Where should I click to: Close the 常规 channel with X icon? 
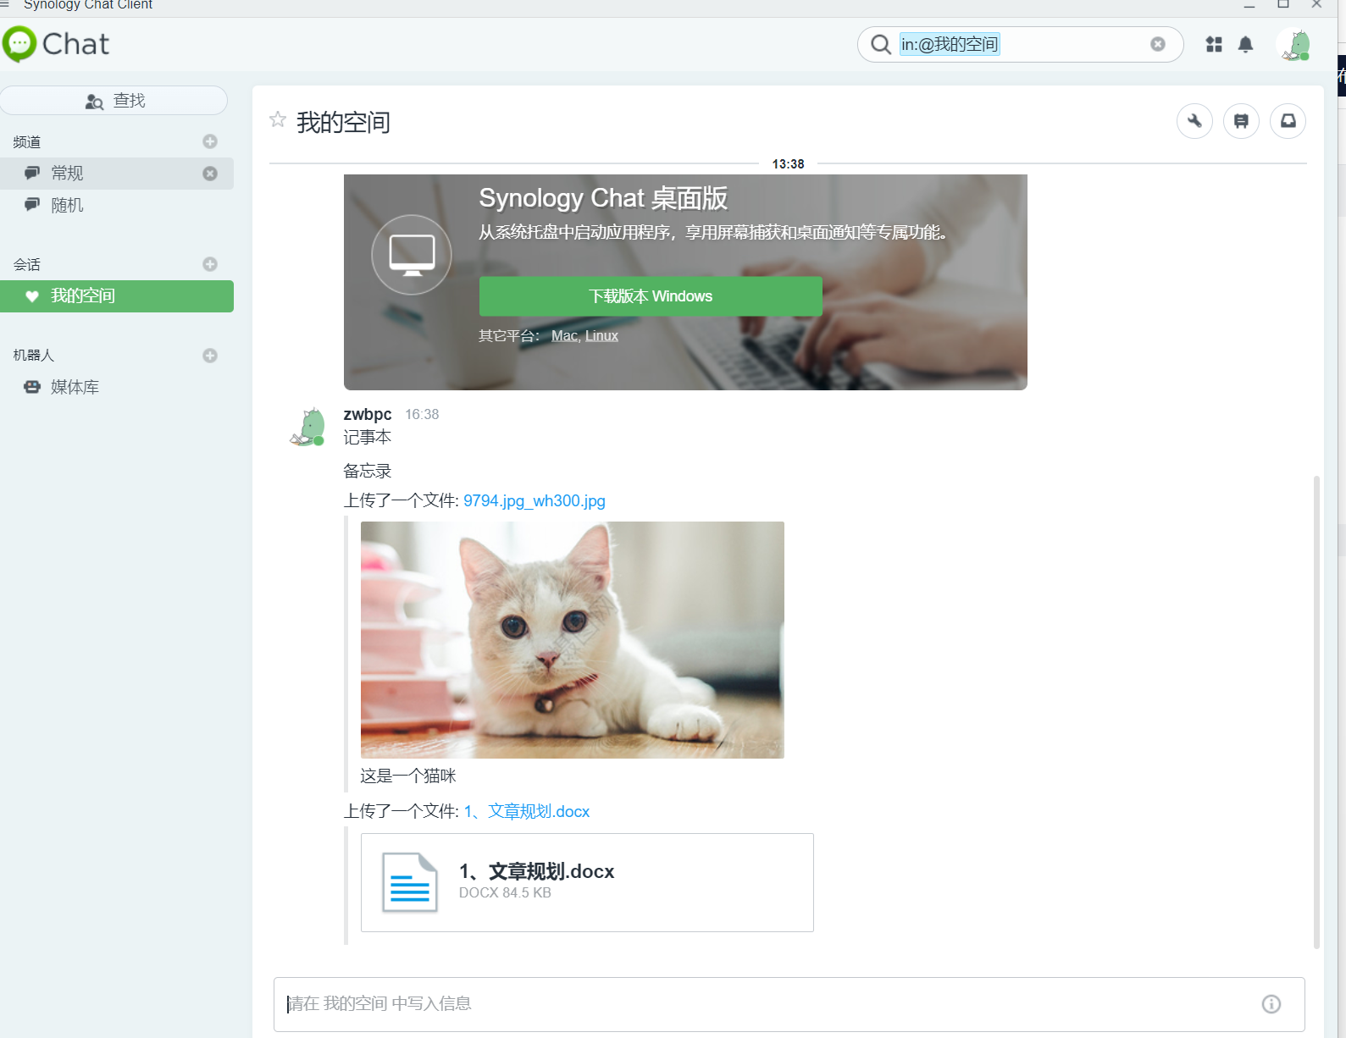(x=210, y=174)
